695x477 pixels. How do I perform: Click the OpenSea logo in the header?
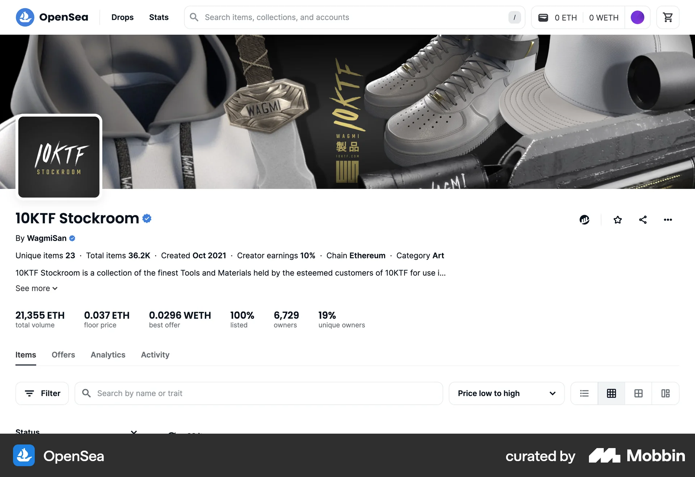click(x=52, y=17)
